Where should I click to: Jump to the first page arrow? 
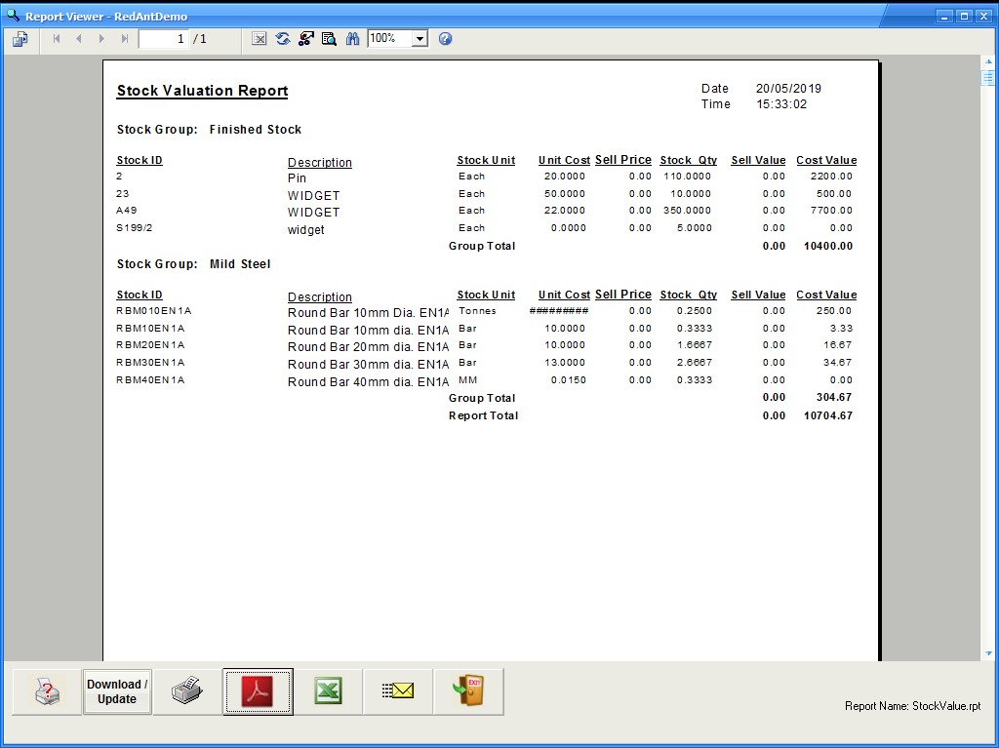56,39
